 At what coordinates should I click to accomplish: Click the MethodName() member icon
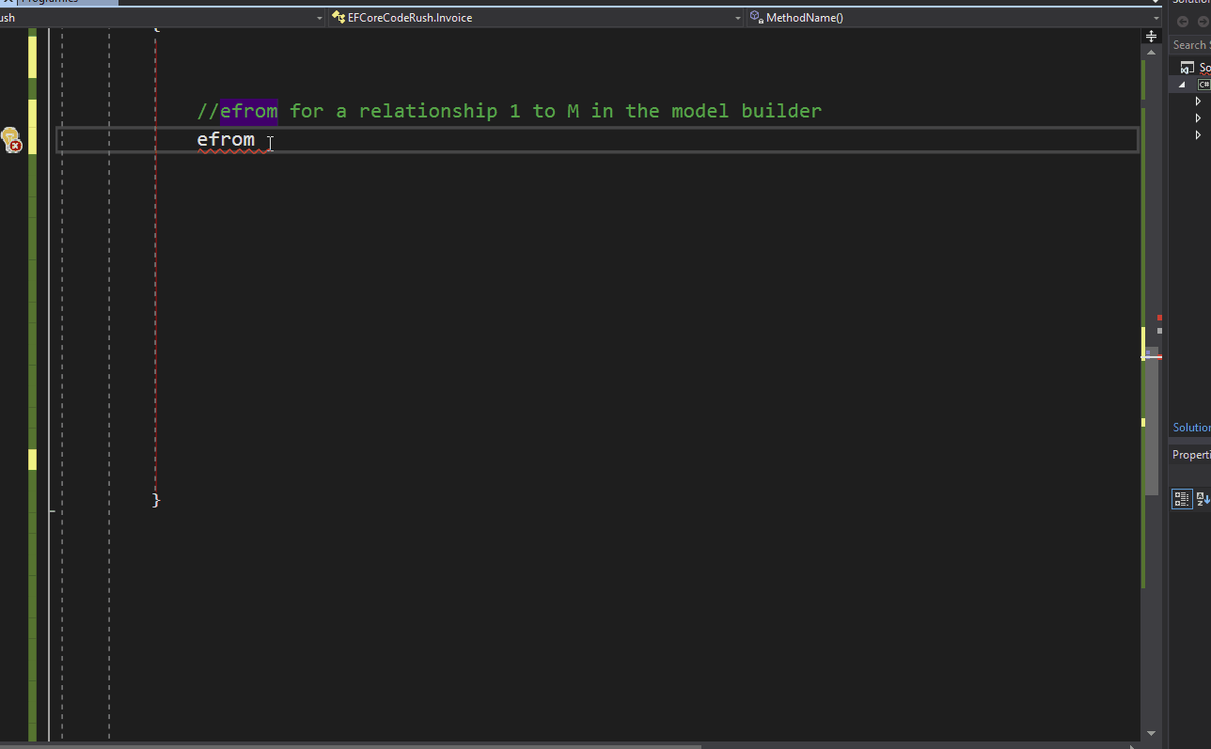tap(756, 17)
